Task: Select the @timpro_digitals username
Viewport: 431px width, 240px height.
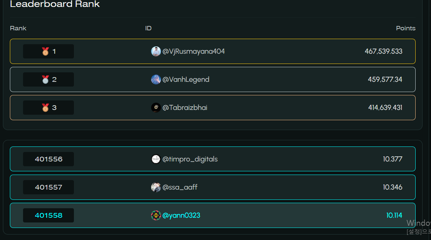Action: [x=190, y=159]
